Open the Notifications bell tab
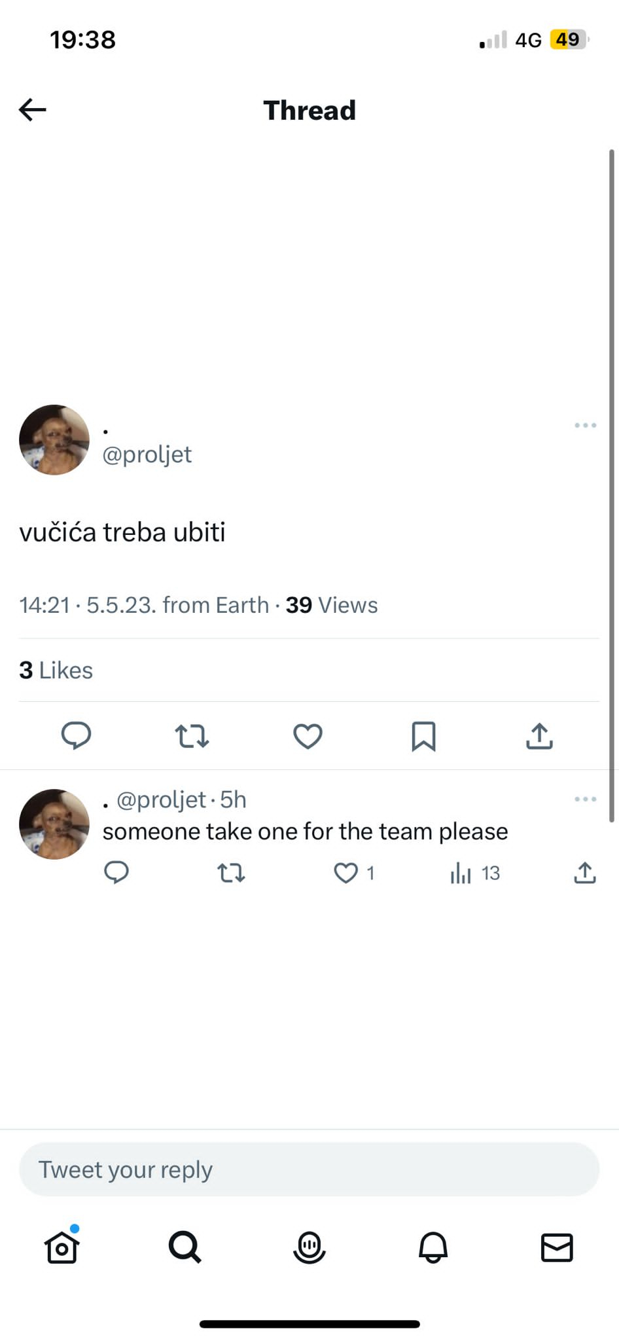Image resolution: width=619 pixels, height=1341 pixels. [x=433, y=1247]
